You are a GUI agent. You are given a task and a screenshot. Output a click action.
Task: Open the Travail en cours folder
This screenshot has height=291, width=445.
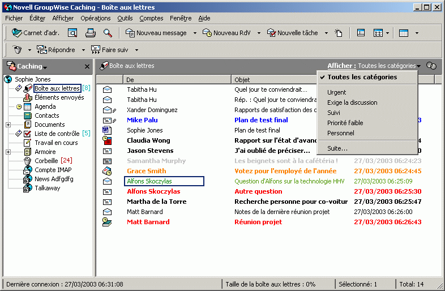click(x=56, y=143)
